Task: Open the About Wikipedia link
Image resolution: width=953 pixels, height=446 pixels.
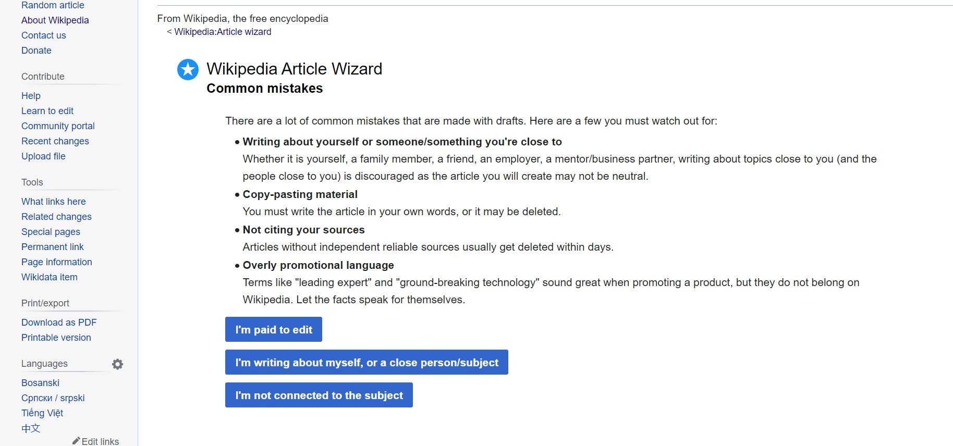Action: (x=55, y=20)
